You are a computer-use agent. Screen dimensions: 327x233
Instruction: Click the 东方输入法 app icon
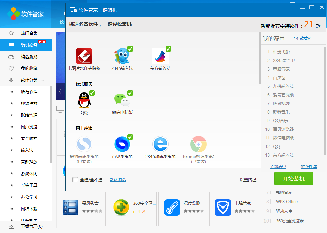click(160, 56)
